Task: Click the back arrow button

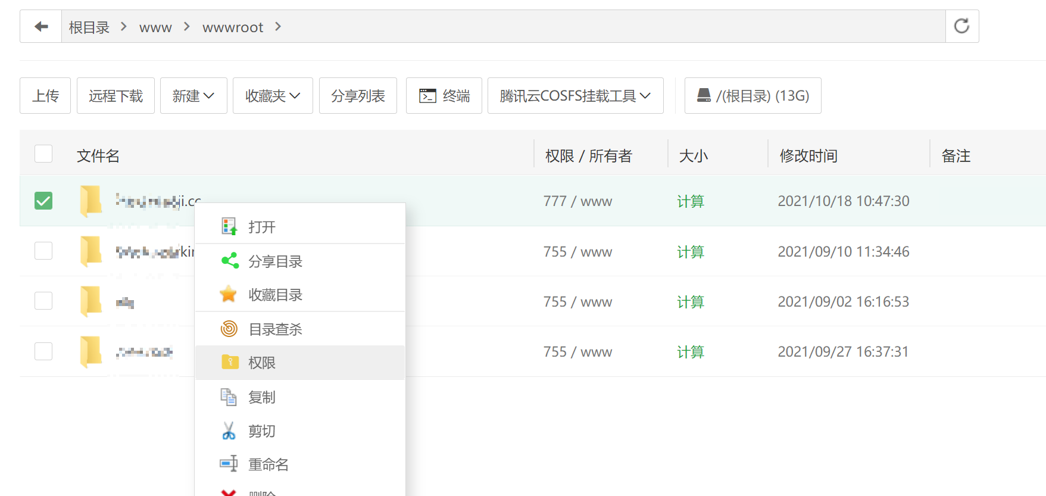Action: pos(41,26)
